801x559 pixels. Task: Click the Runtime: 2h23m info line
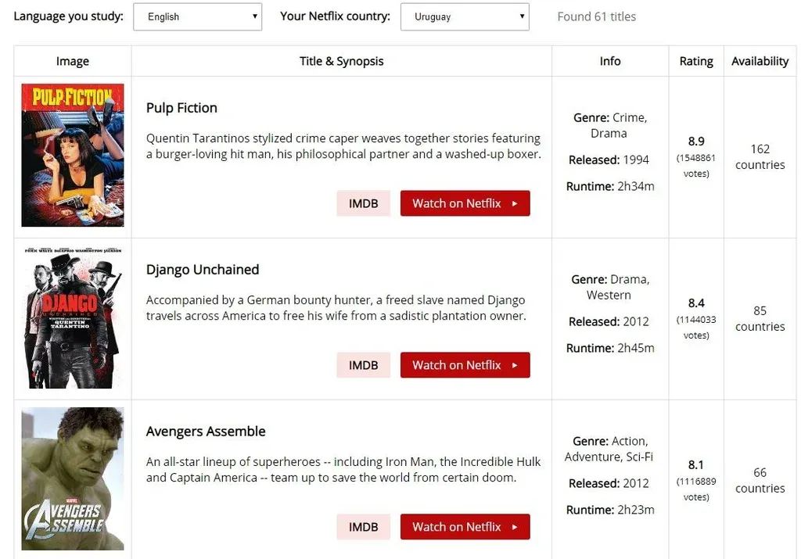coord(610,510)
